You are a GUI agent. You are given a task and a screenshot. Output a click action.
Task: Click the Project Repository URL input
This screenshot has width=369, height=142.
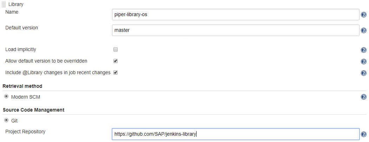[x=235, y=134]
